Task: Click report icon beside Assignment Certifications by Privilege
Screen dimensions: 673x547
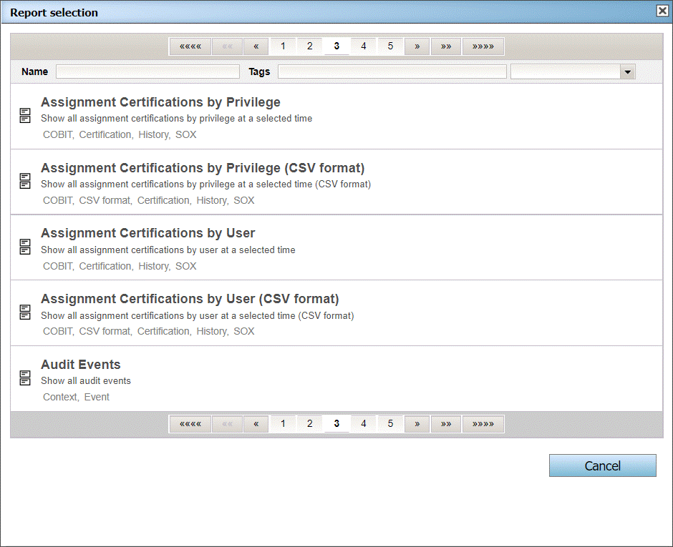Action: tap(25, 116)
